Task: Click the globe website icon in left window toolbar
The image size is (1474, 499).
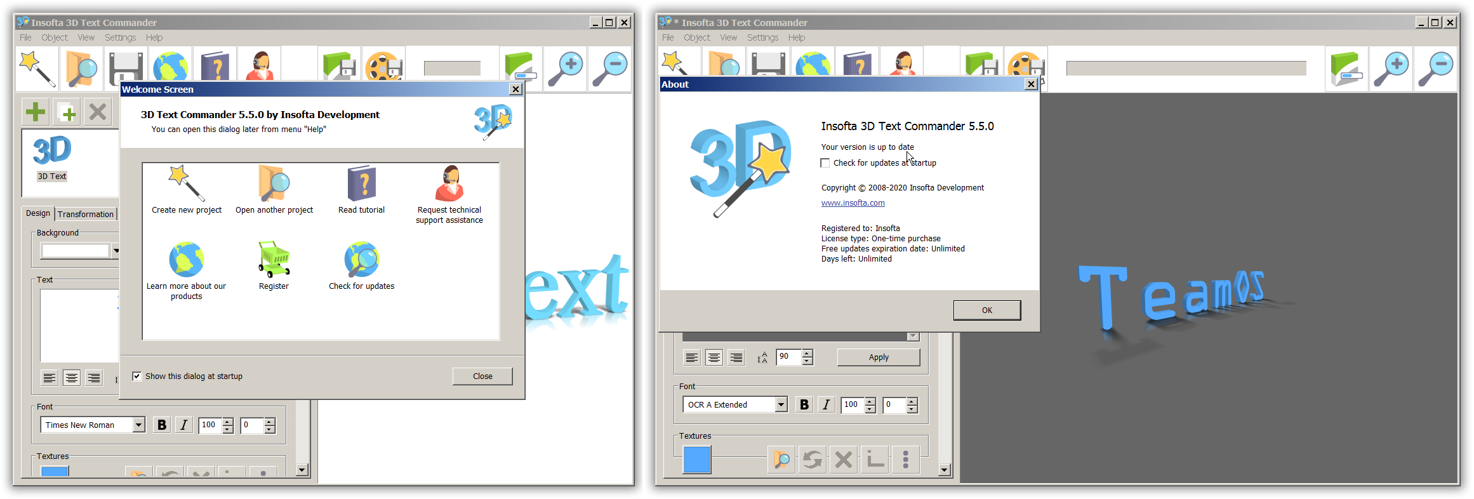Action: (x=170, y=67)
